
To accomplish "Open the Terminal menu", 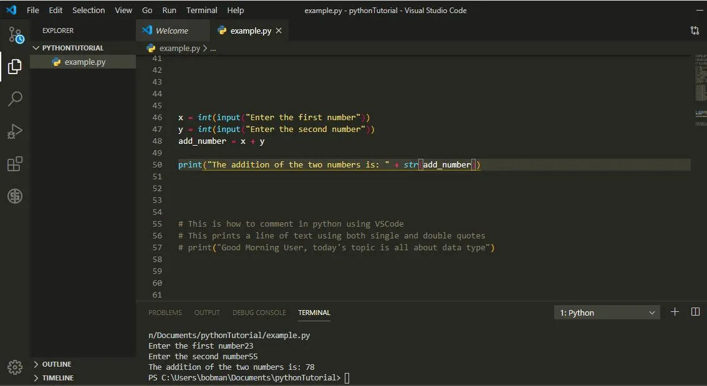I will click(201, 10).
